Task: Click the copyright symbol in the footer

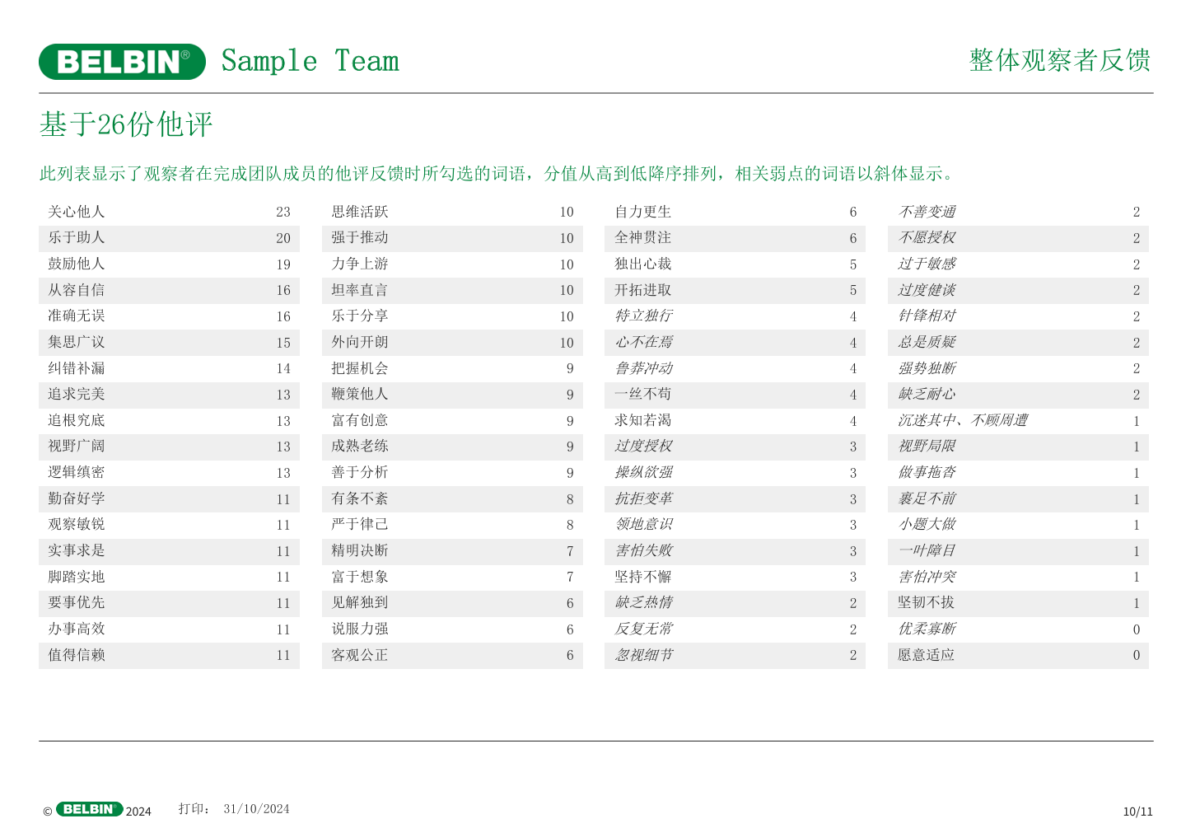Action: coord(47,812)
